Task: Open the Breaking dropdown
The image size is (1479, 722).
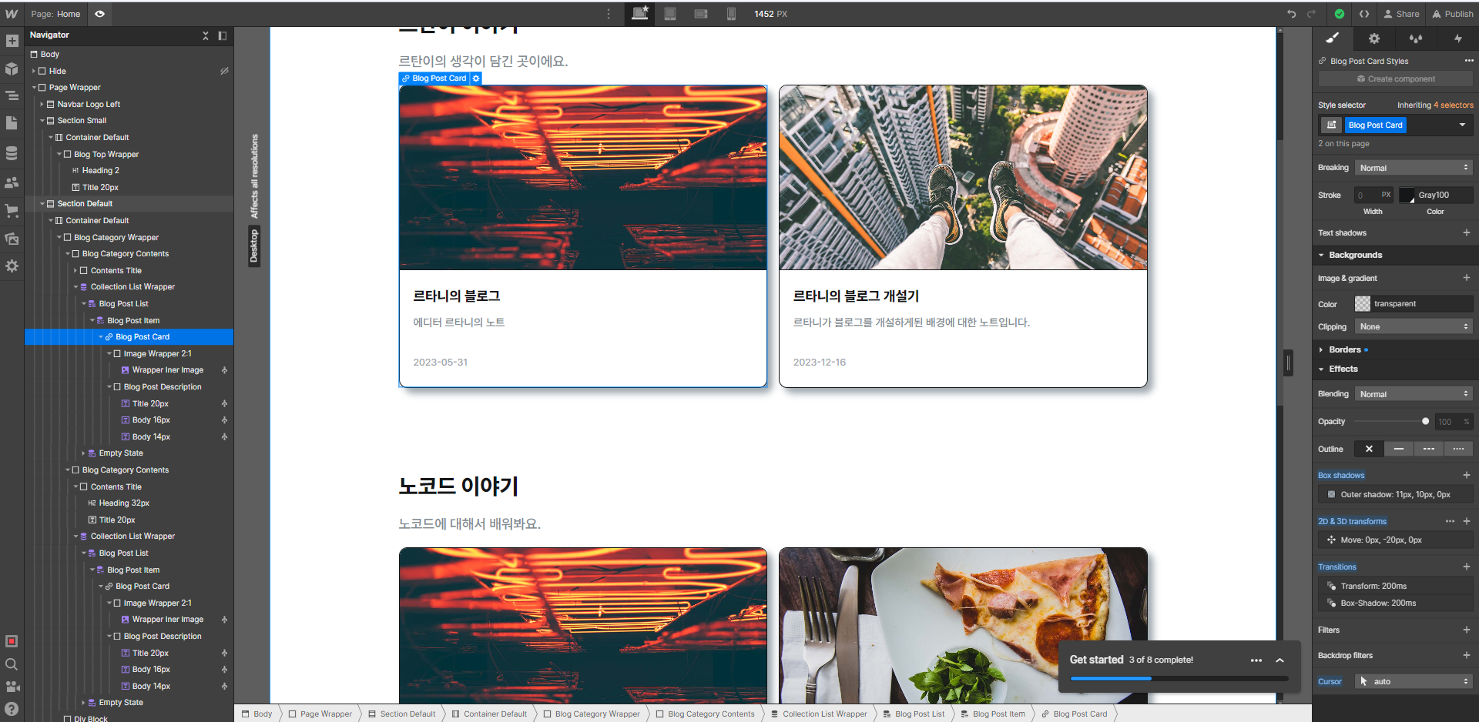Action: 1414,168
